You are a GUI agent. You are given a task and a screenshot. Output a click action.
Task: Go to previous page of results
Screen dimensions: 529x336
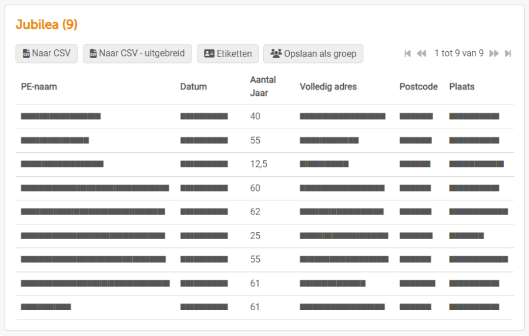pos(421,53)
